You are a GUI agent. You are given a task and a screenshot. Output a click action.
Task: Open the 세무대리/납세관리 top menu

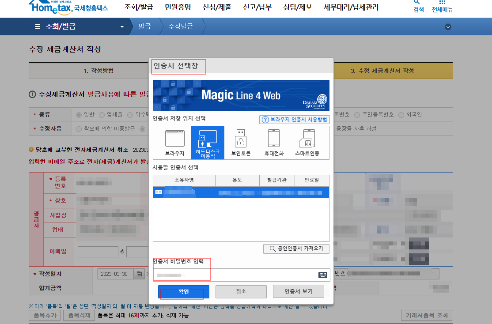(351, 7)
